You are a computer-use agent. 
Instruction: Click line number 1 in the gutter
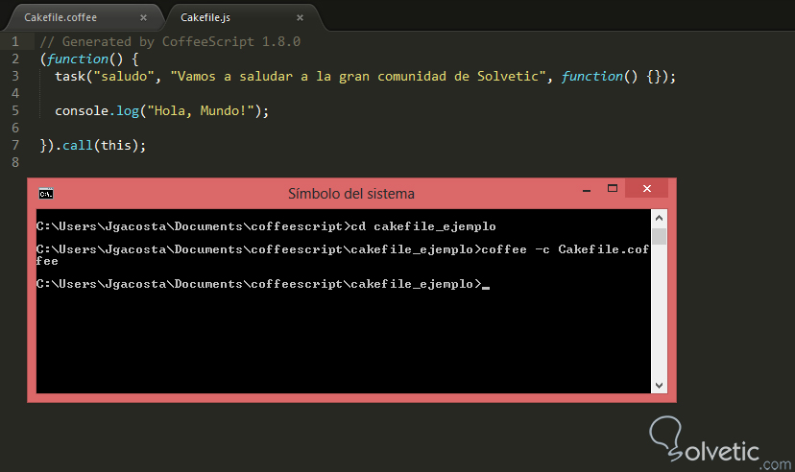click(15, 41)
